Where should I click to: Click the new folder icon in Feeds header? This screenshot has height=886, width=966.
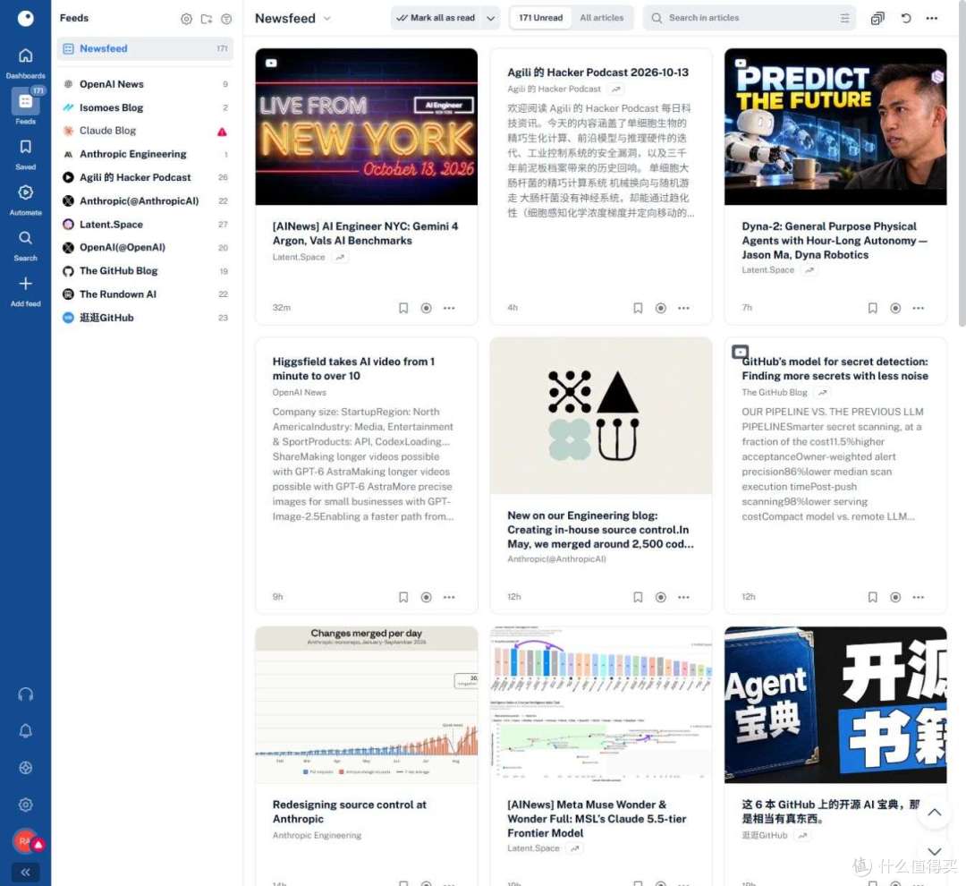[x=207, y=19]
